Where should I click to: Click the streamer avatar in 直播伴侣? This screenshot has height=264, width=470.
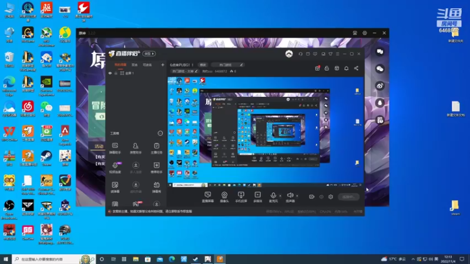[289, 54]
